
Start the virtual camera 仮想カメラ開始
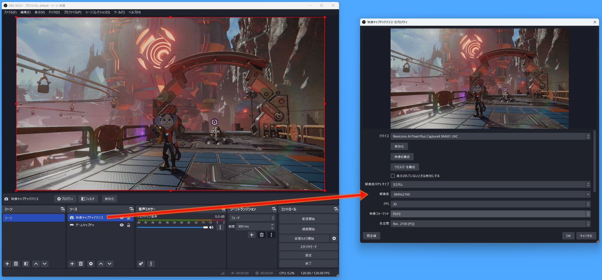pyautogui.click(x=304, y=239)
